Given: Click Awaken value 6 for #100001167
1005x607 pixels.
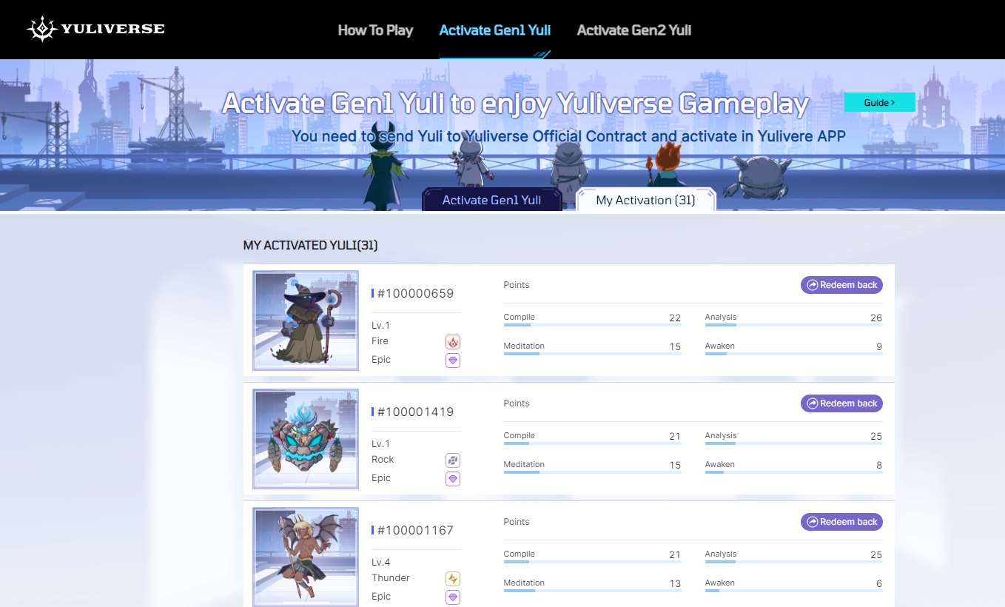Looking at the screenshot, I should (879, 584).
